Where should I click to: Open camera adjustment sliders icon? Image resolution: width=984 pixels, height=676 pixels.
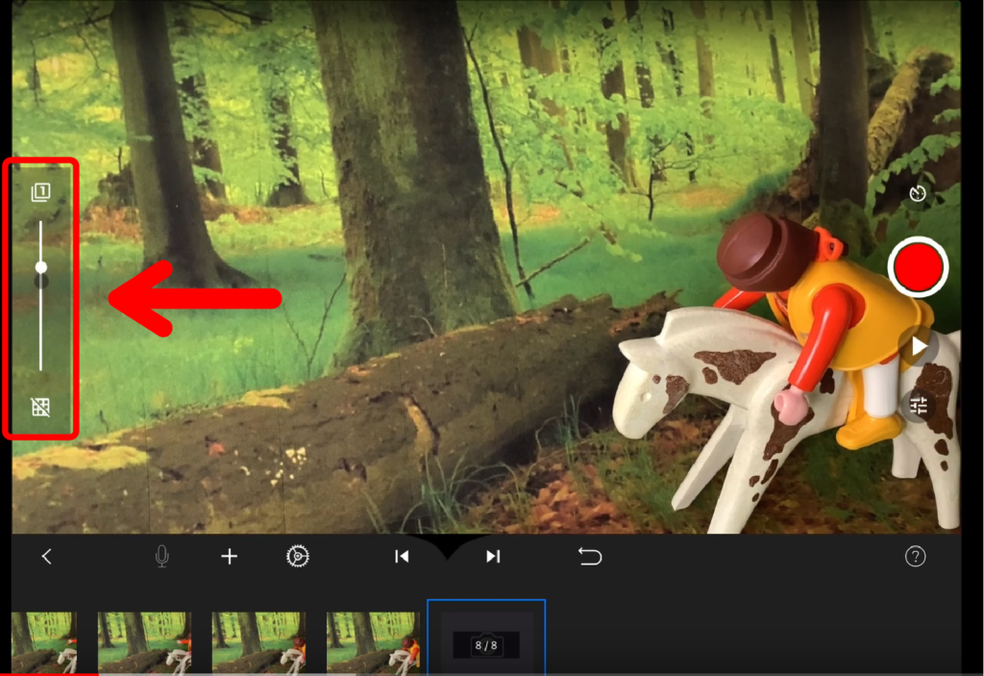click(919, 406)
